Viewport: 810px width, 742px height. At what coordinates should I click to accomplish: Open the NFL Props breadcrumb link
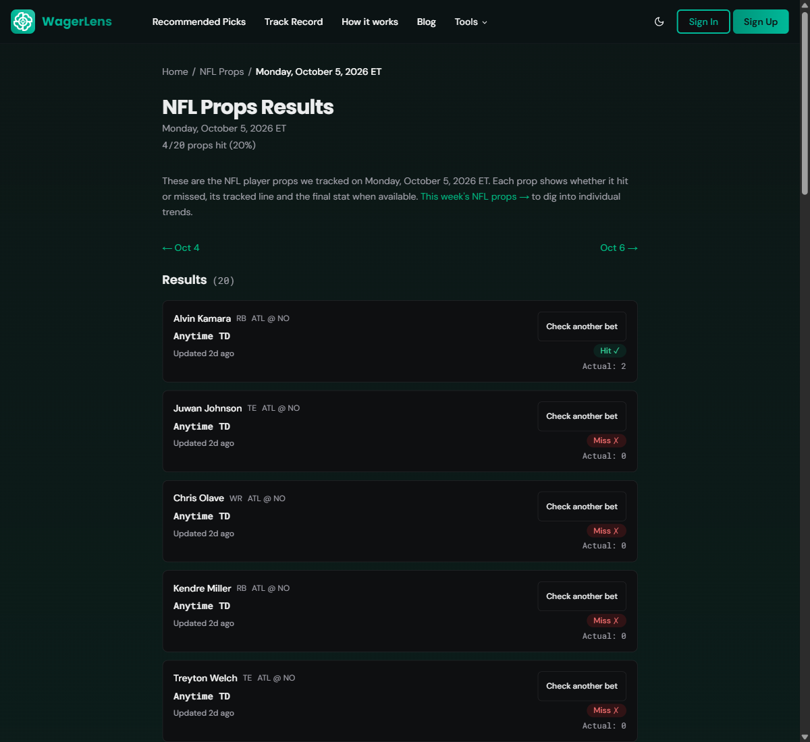click(221, 72)
